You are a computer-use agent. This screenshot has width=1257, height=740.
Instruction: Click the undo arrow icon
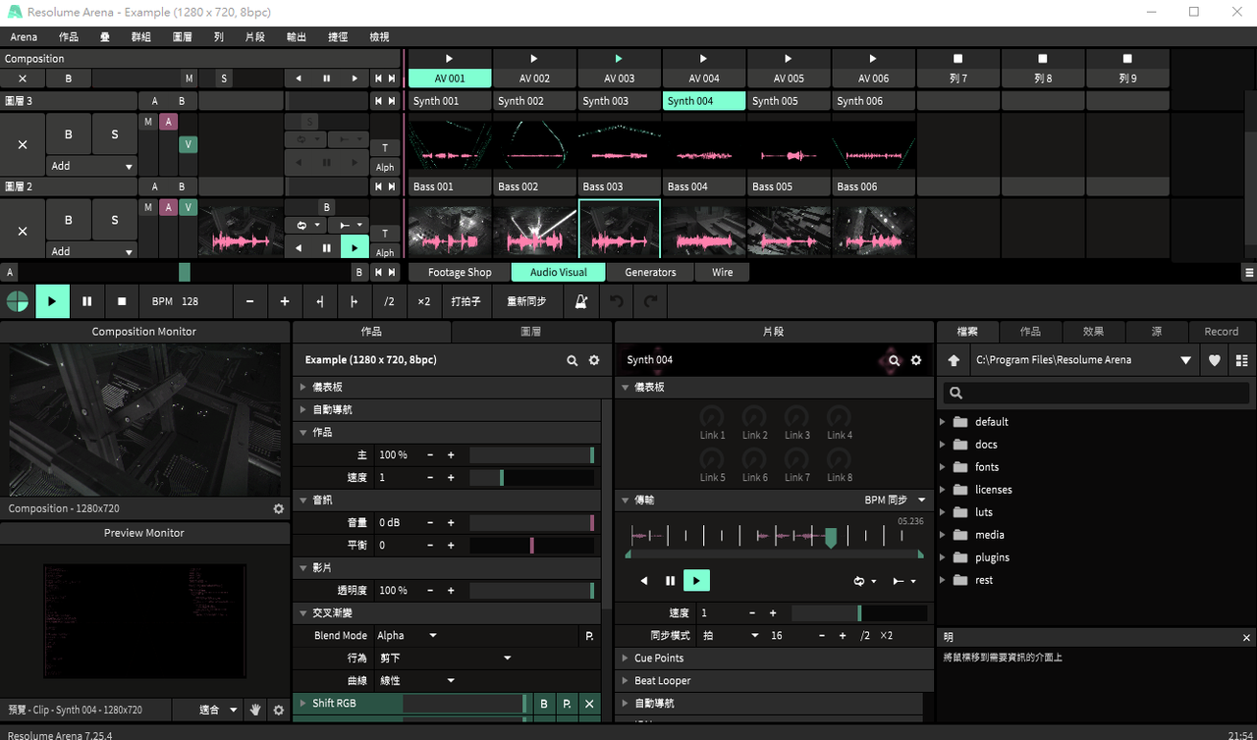(617, 301)
